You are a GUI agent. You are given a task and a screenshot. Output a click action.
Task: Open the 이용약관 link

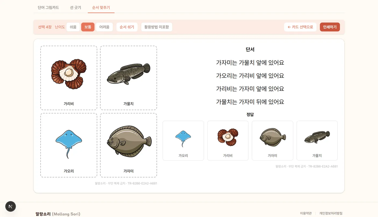(306, 213)
